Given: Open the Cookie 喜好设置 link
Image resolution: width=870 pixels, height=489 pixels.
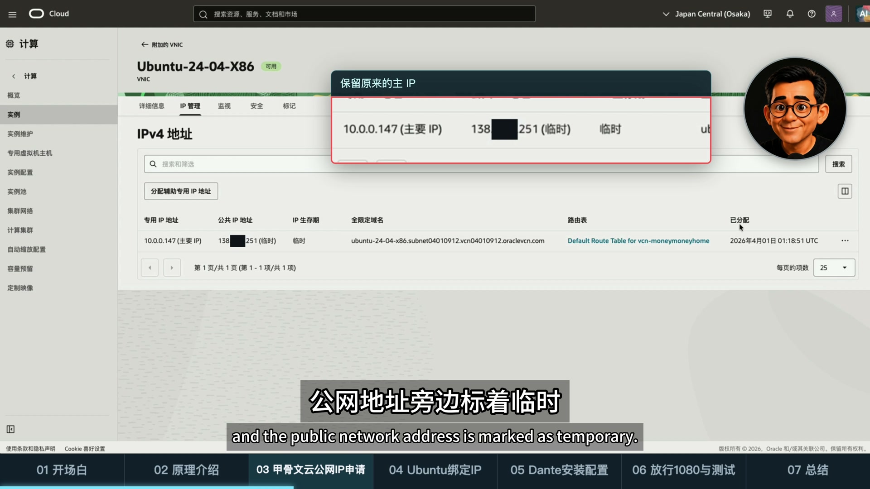Looking at the screenshot, I should point(85,449).
